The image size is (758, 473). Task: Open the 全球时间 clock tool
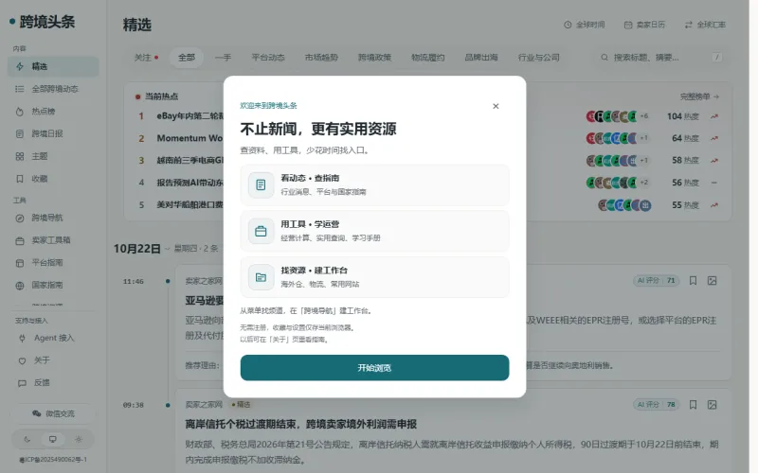pos(585,25)
